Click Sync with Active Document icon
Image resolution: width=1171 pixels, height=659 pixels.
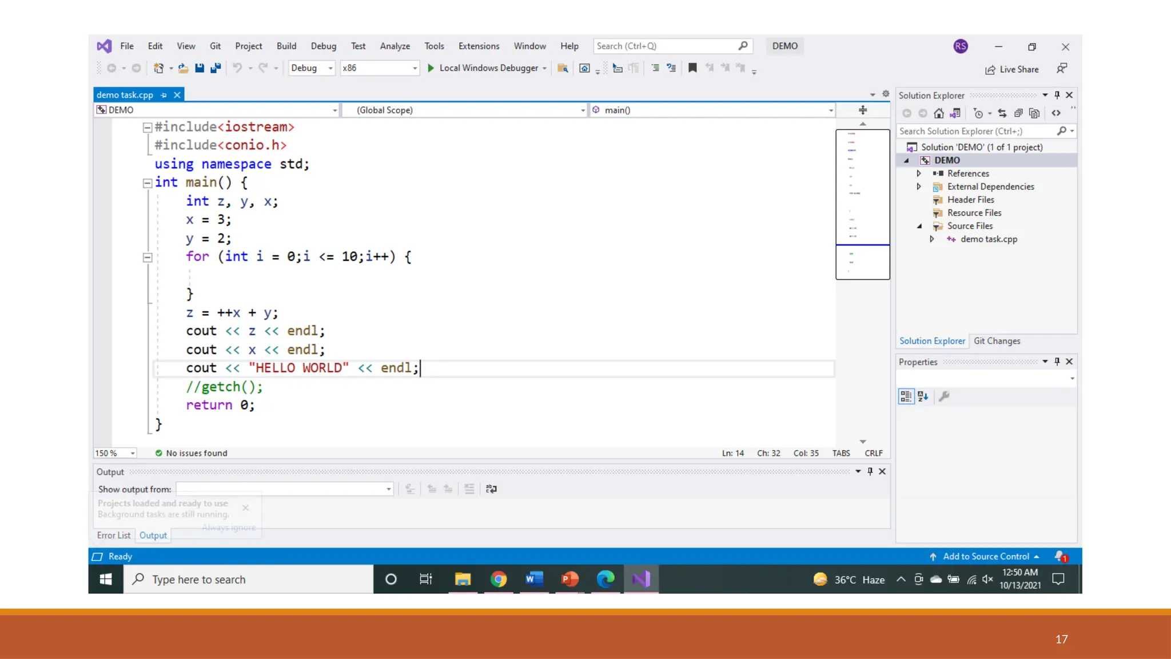point(1002,113)
